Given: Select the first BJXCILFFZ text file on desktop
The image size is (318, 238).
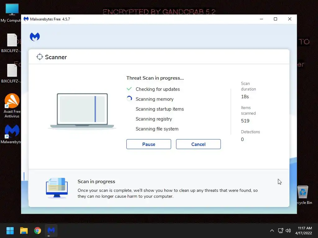Looking at the screenshot, I should (12, 43).
